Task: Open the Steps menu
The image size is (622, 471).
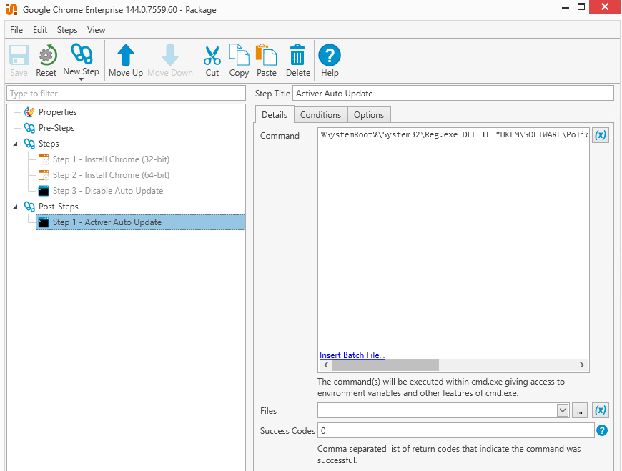Action: [67, 30]
